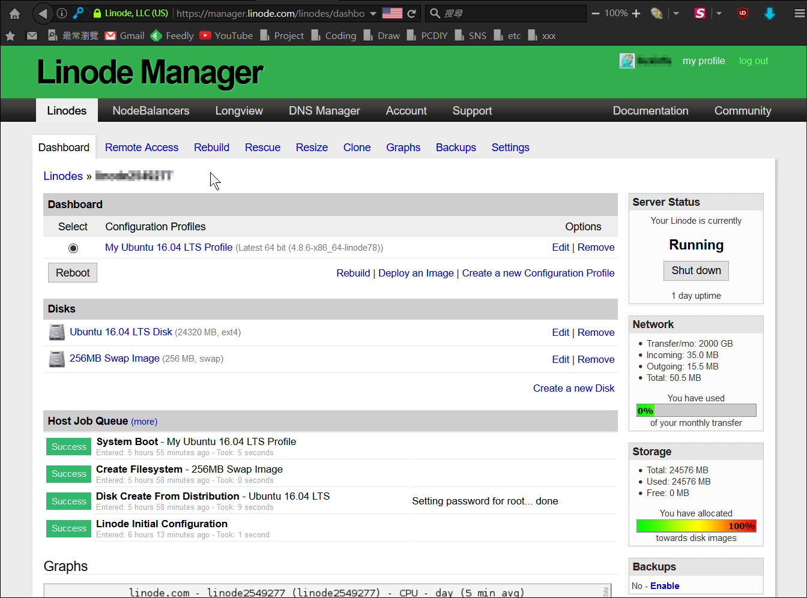Open DNS Manager main tab
807x598 pixels.
coord(324,110)
